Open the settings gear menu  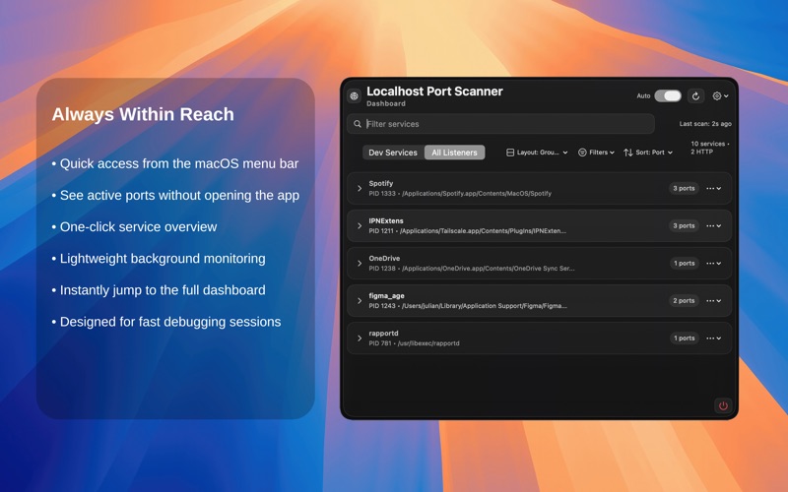pos(720,95)
